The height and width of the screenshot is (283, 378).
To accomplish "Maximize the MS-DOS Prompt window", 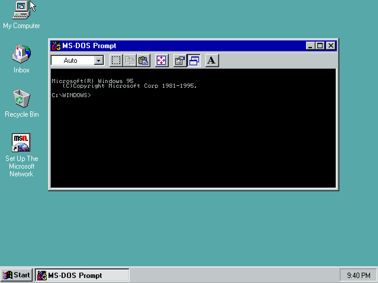I will 320,46.
